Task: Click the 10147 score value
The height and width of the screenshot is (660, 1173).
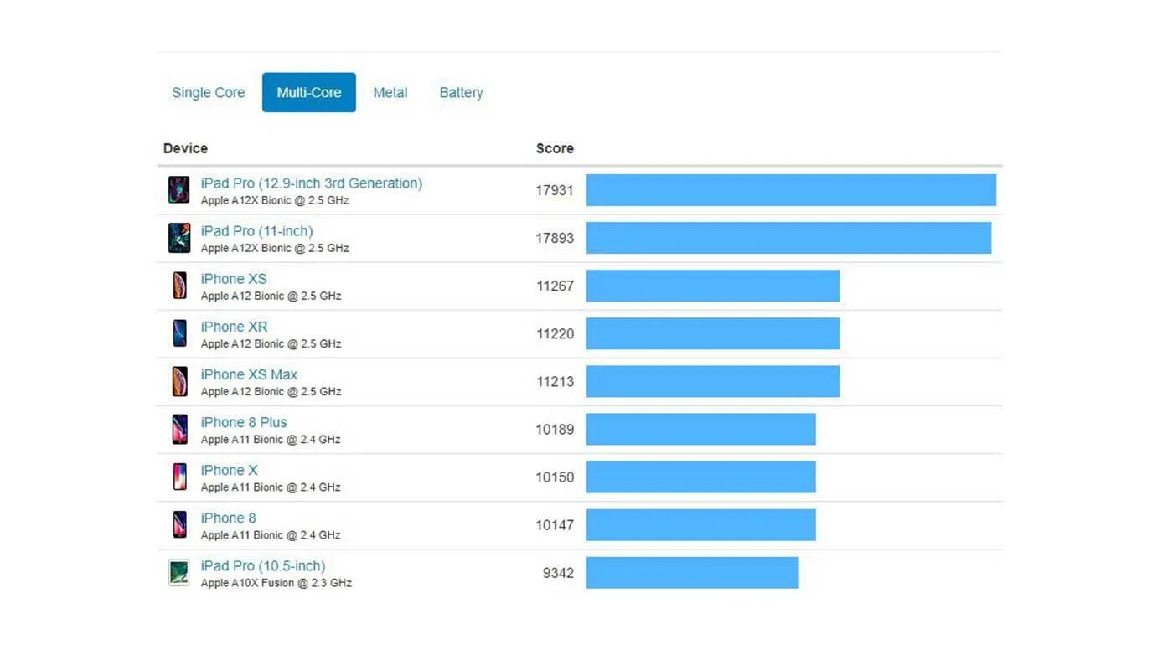Action: (555, 524)
